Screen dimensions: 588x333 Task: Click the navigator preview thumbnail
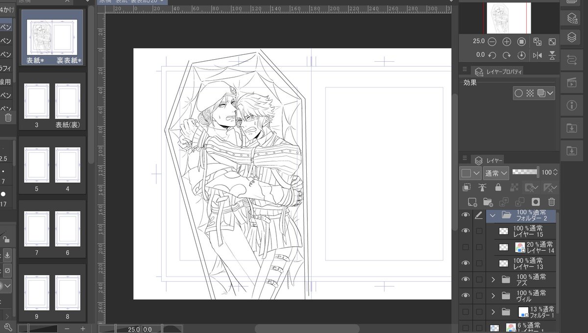[509, 18]
